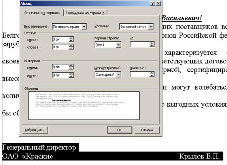Screen dimensions: 227x165
Task: Decrease the значение line spacing value
Action: point(152,76)
